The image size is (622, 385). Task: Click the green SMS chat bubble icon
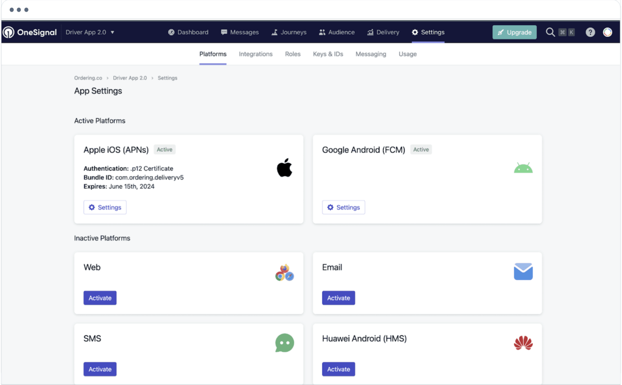point(285,343)
